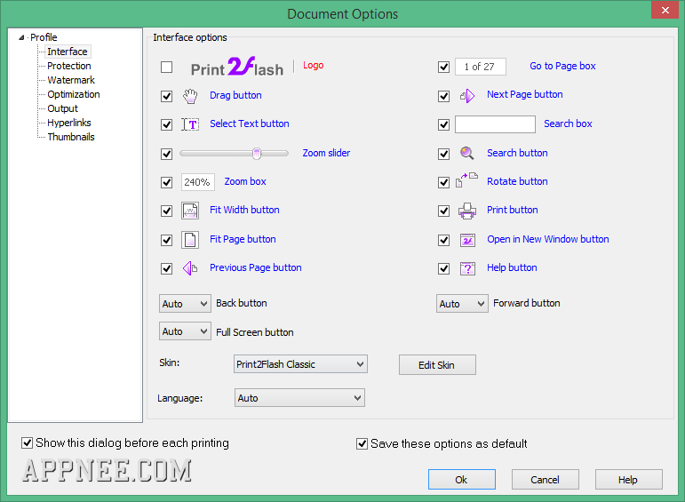Toggle the Zoom slider checkbox
The width and height of the screenshot is (685, 502).
click(x=166, y=154)
